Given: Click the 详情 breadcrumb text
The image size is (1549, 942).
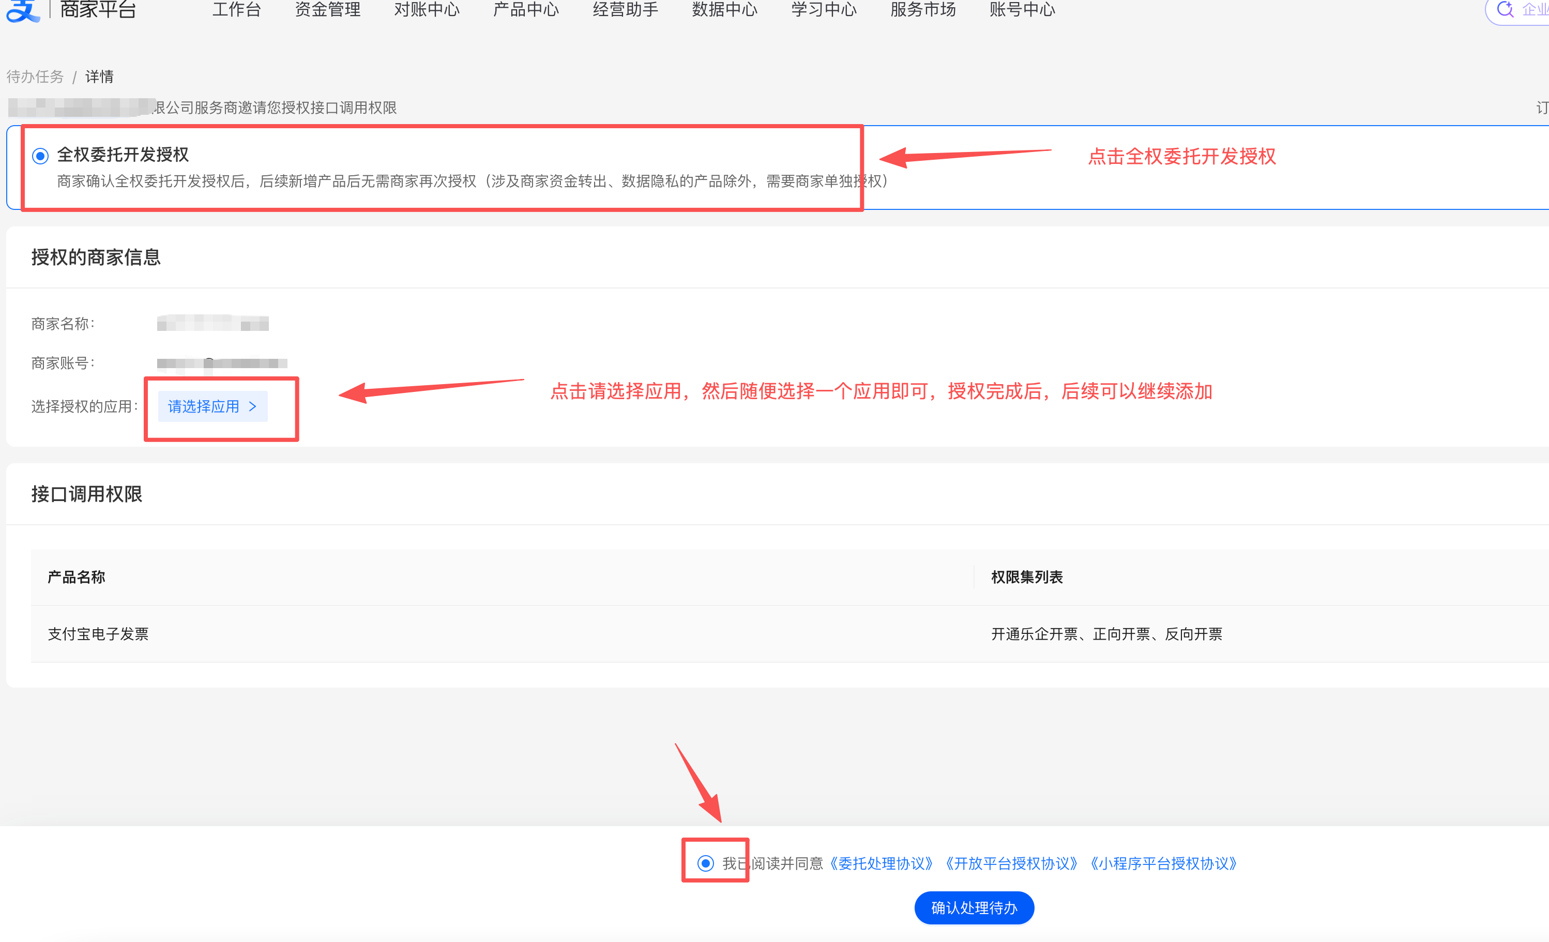Looking at the screenshot, I should pos(99,77).
